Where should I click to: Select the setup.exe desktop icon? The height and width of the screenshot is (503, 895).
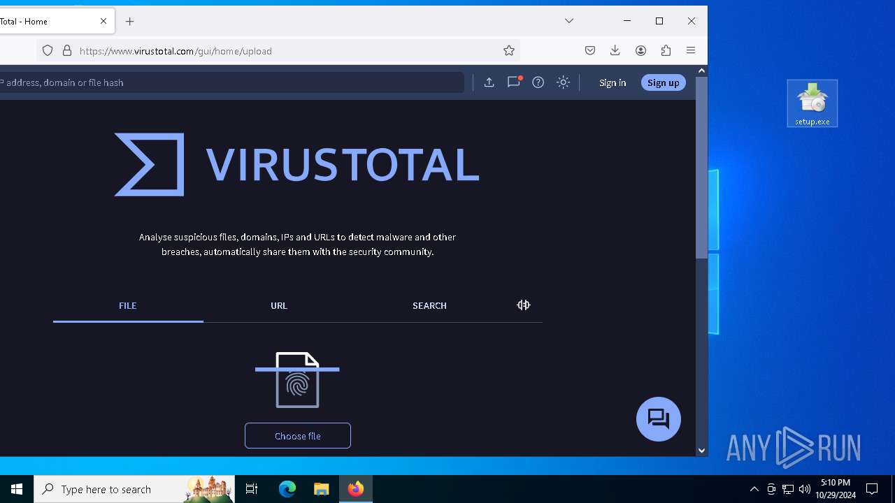click(x=812, y=103)
